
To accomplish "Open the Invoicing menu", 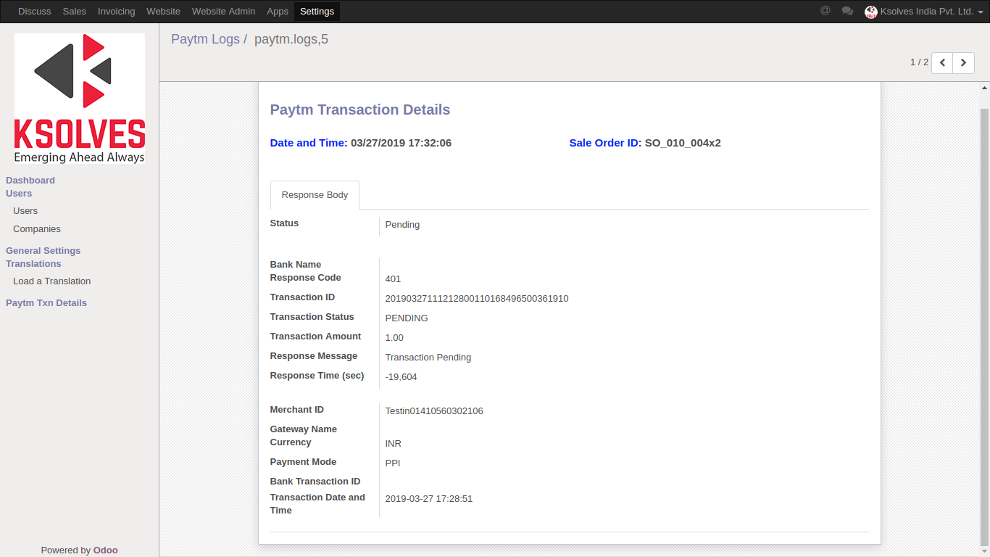I will [x=116, y=11].
